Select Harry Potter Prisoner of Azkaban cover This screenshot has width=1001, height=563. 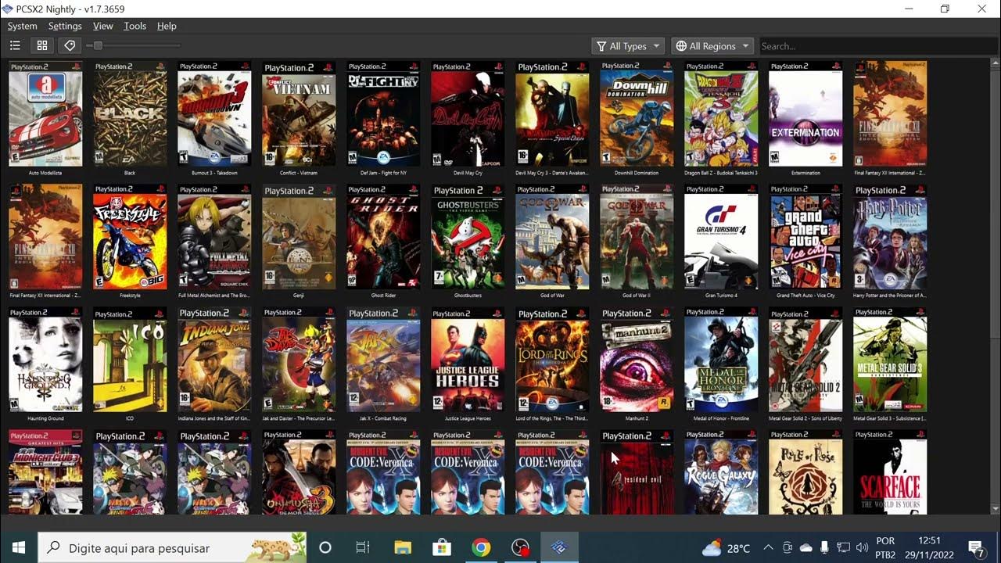click(890, 237)
